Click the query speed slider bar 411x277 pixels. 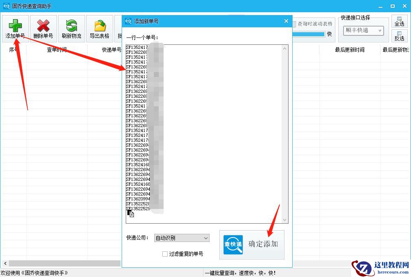pos(308,34)
